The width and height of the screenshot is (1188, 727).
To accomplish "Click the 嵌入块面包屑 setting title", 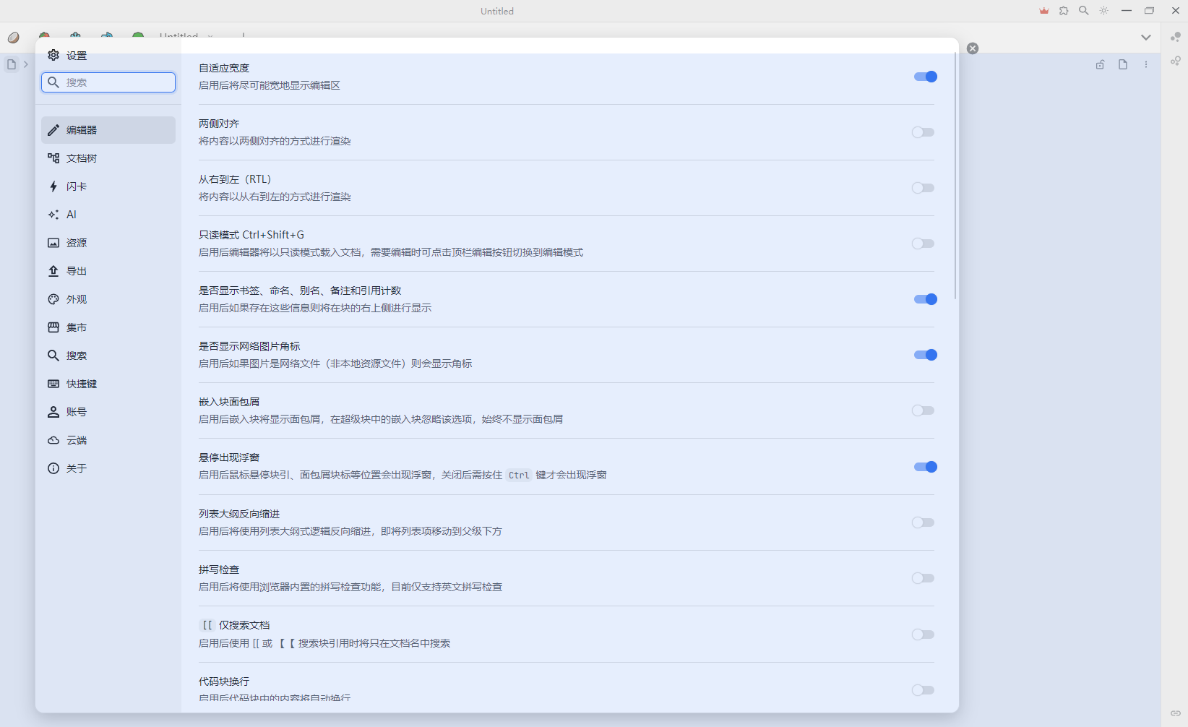I will (x=229, y=402).
